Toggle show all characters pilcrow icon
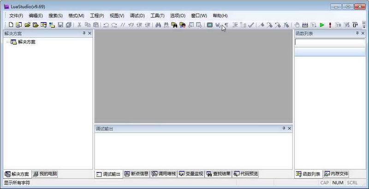 226,25
